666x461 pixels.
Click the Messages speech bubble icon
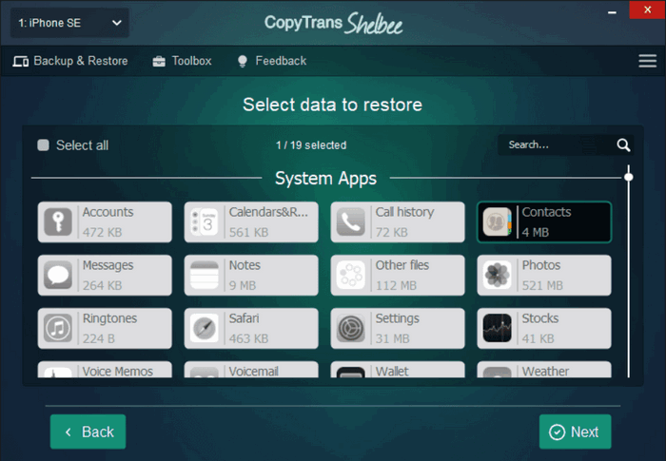coord(58,275)
